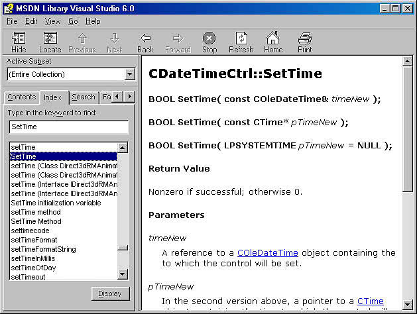The height and width of the screenshot is (314, 417).
Task: Open the Go menu
Action: coord(73,21)
